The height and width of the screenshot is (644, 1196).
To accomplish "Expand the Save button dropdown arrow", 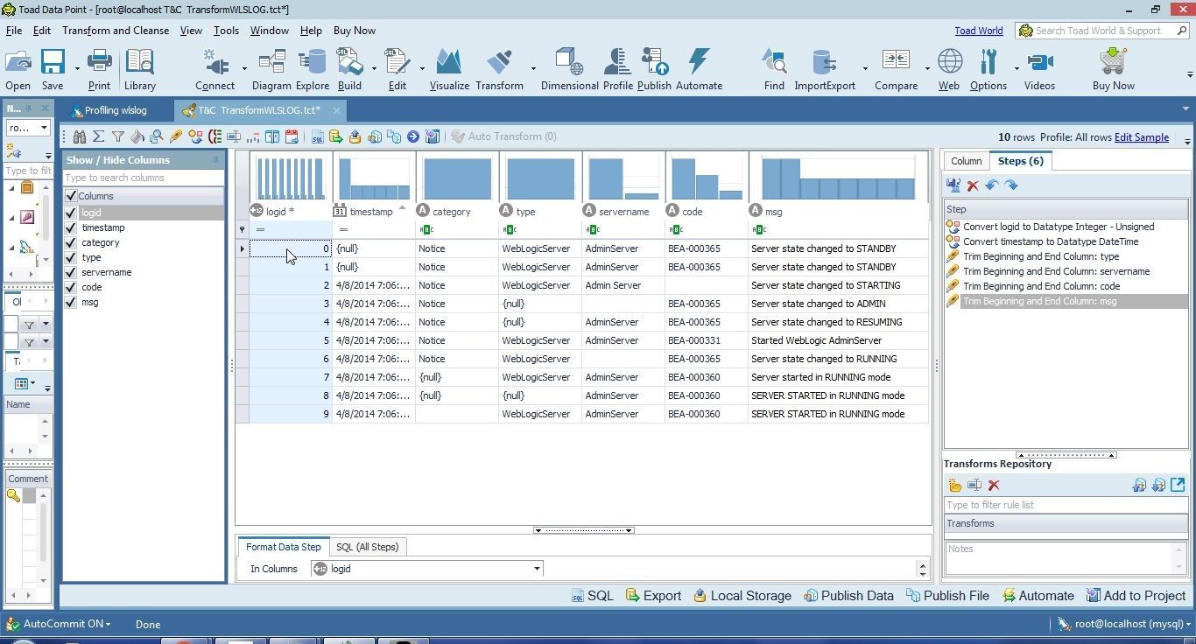I will pyautogui.click(x=77, y=68).
